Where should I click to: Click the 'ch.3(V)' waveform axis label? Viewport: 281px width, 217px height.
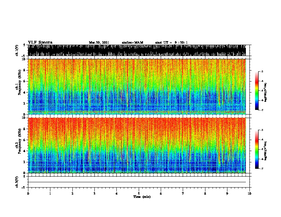tap(17, 182)
